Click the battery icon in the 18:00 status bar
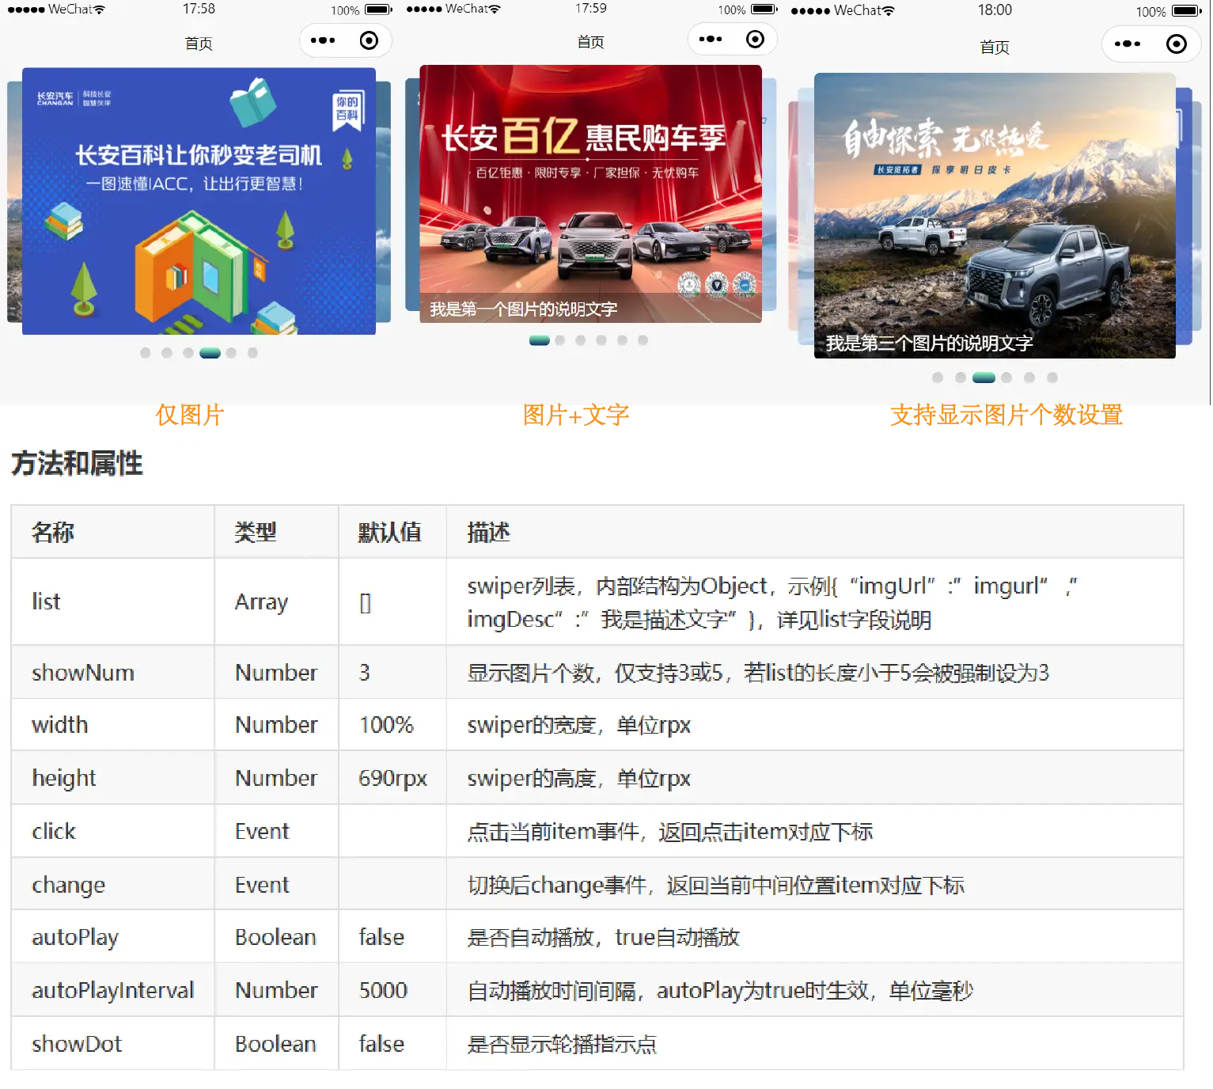Viewport: 1213px width, 1089px height. (1187, 11)
